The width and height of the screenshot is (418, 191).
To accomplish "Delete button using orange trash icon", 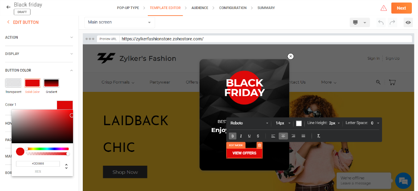I will (259, 145).
